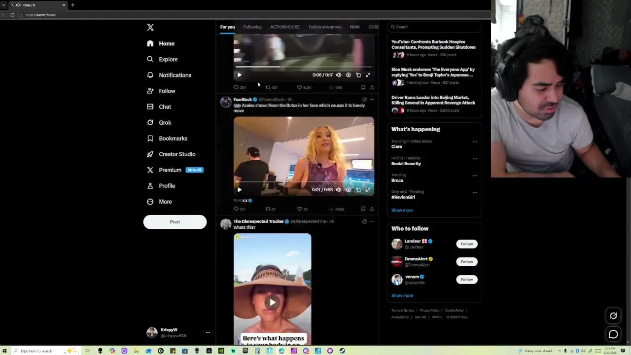Screen dimensions: 631x355
Task: Click Grok icon on Disrespected Trucker post
Action: coord(364,221)
